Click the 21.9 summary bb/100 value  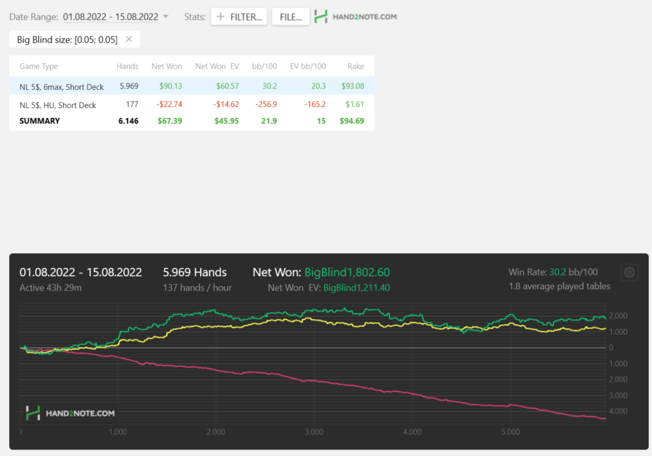269,121
